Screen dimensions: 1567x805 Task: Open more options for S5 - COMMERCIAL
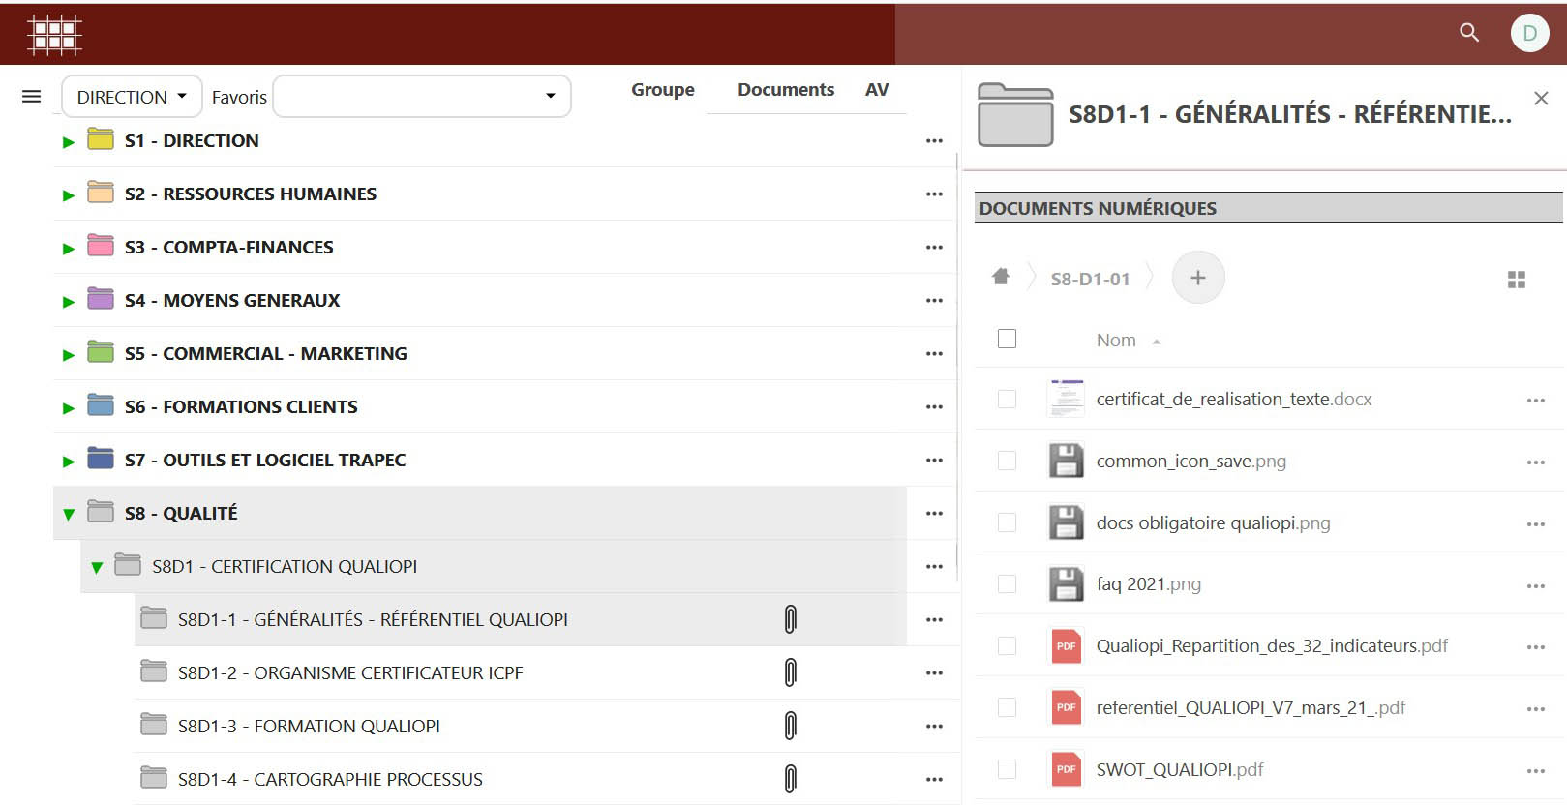click(934, 354)
